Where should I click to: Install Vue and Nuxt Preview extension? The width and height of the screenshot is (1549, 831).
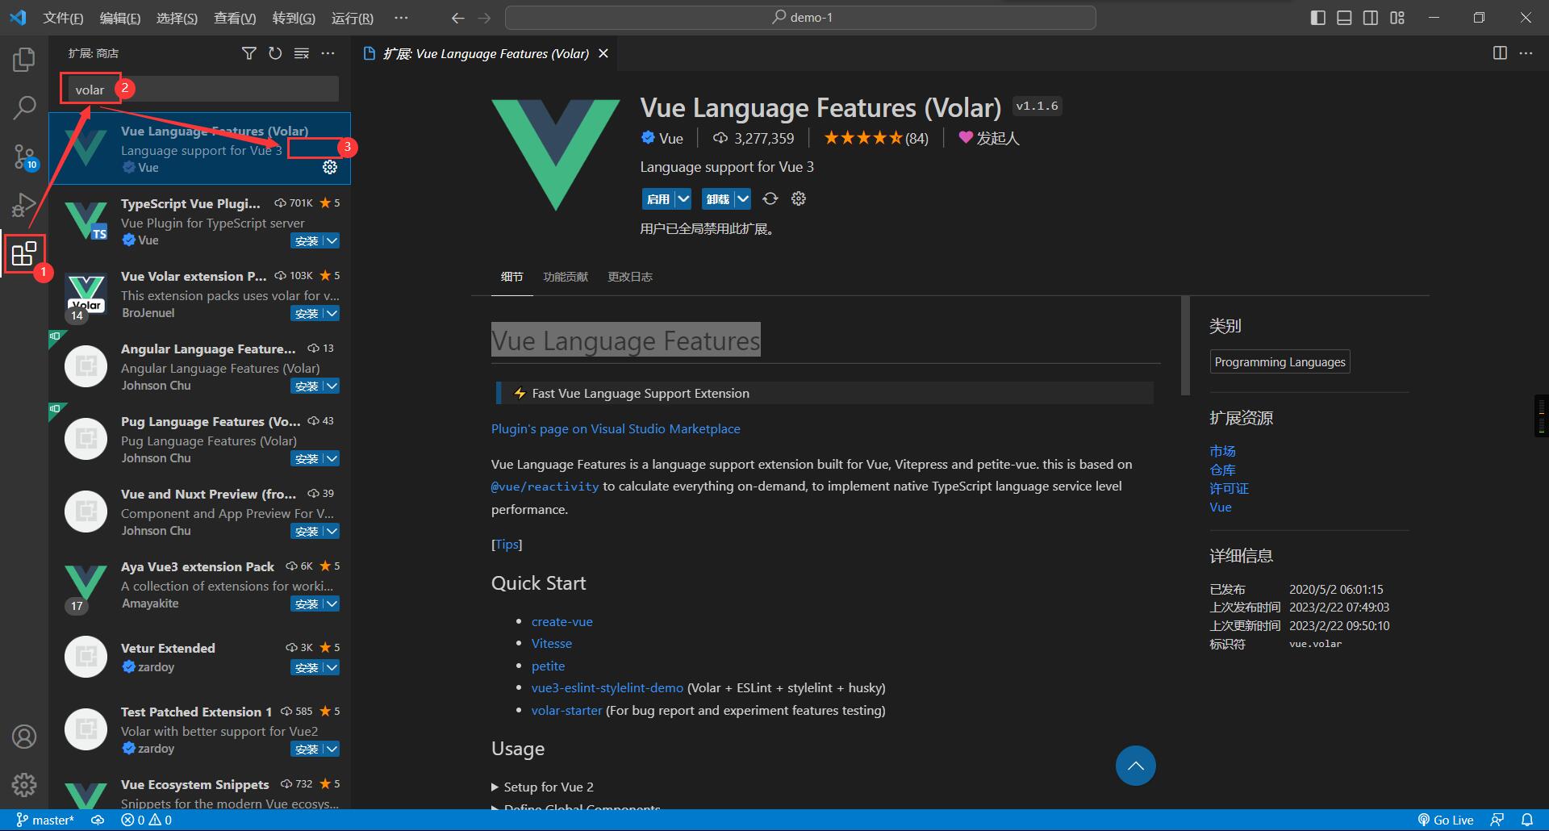pos(307,531)
